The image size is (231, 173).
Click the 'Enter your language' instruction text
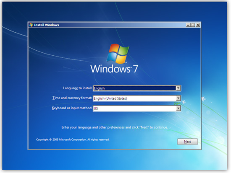(x=115, y=127)
